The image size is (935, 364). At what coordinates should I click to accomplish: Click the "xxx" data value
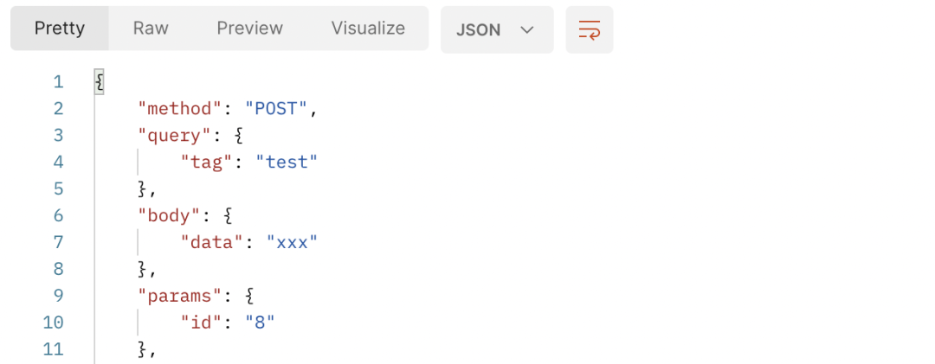(x=293, y=242)
